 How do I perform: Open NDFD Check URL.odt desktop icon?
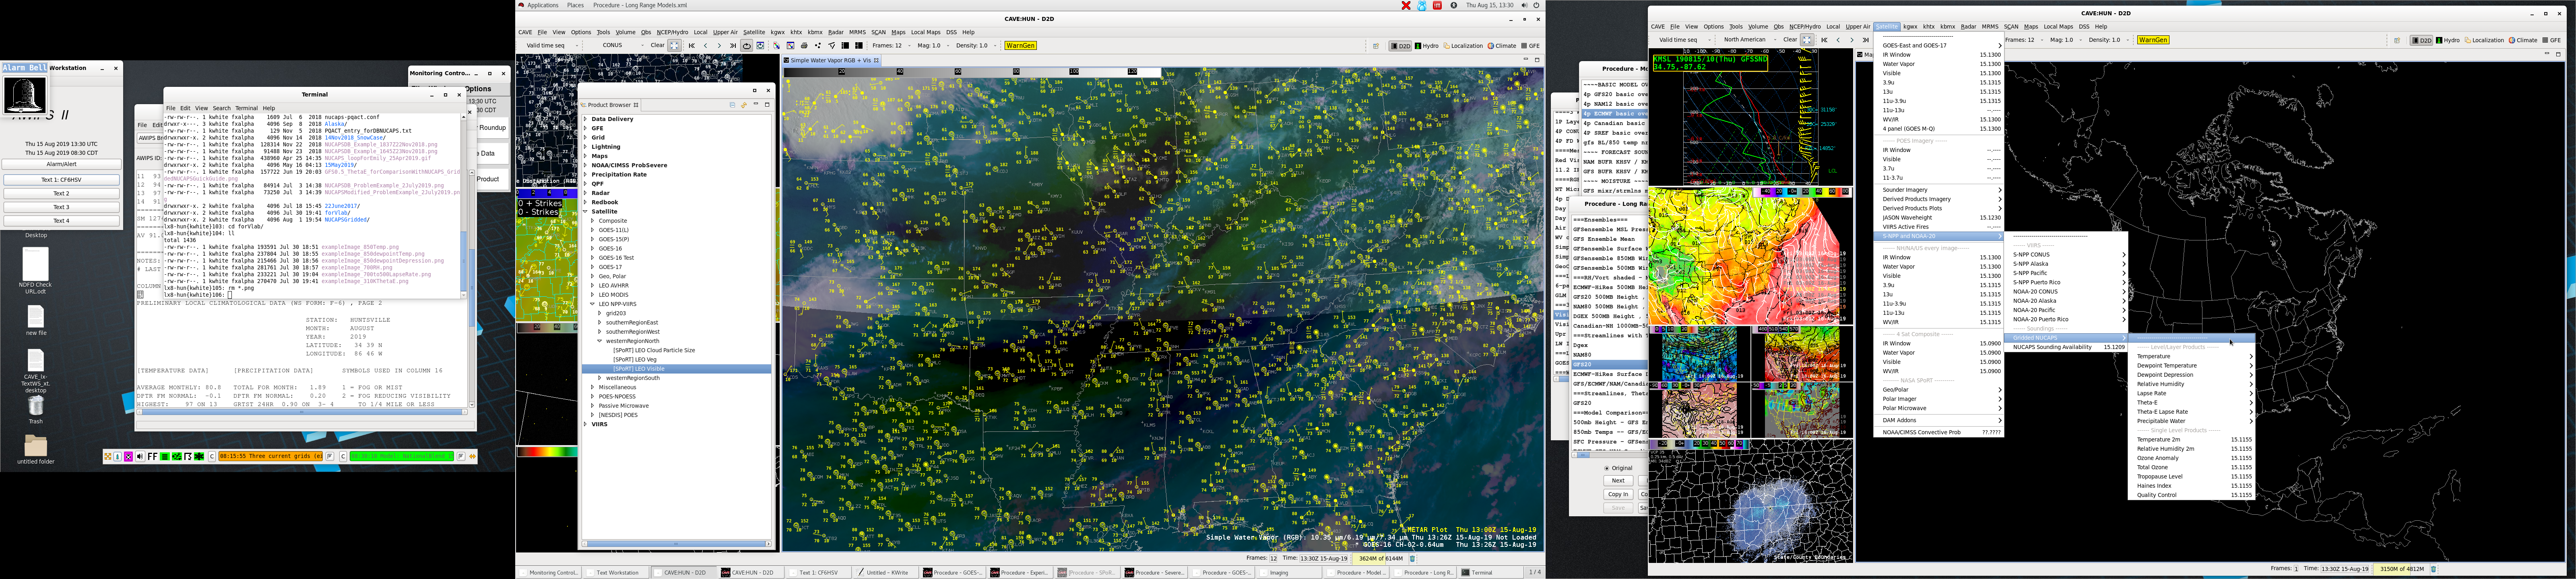pyautogui.click(x=36, y=271)
